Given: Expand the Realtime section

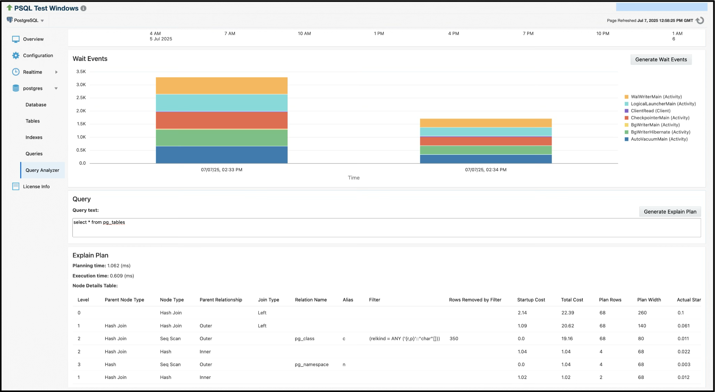Looking at the screenshot, I should (x=56, y=72).
